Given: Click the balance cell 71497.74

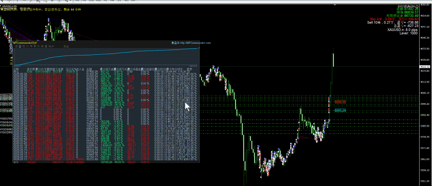Looking at the screenshot, I should (92, 121).
